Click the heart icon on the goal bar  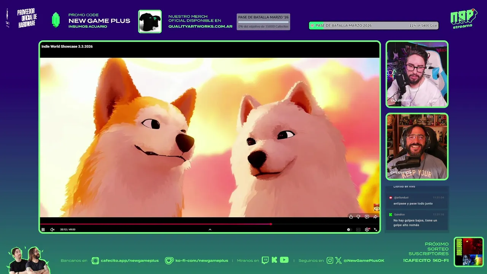(312, 25)
